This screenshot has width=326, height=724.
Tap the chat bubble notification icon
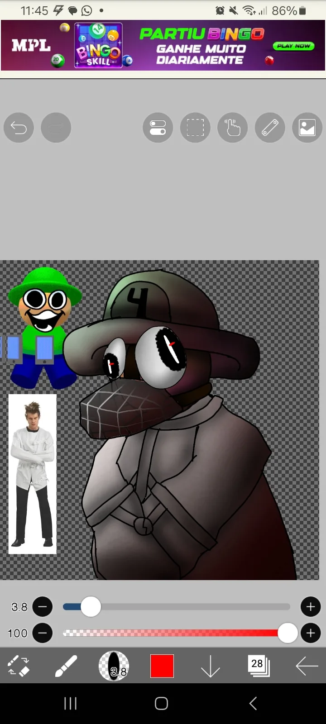[72, 10]
